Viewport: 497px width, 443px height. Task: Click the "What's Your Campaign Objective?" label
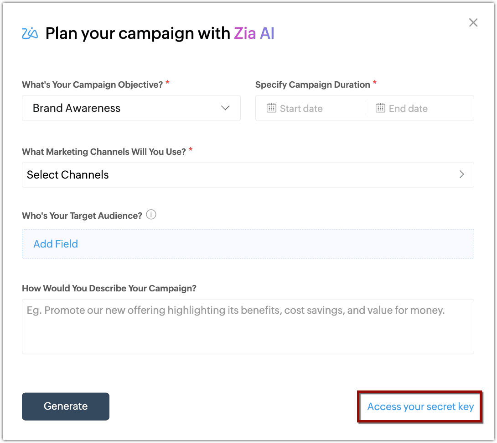[92, 84]
